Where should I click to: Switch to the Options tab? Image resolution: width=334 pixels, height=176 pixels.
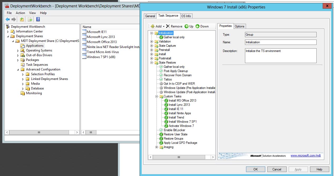240,26
